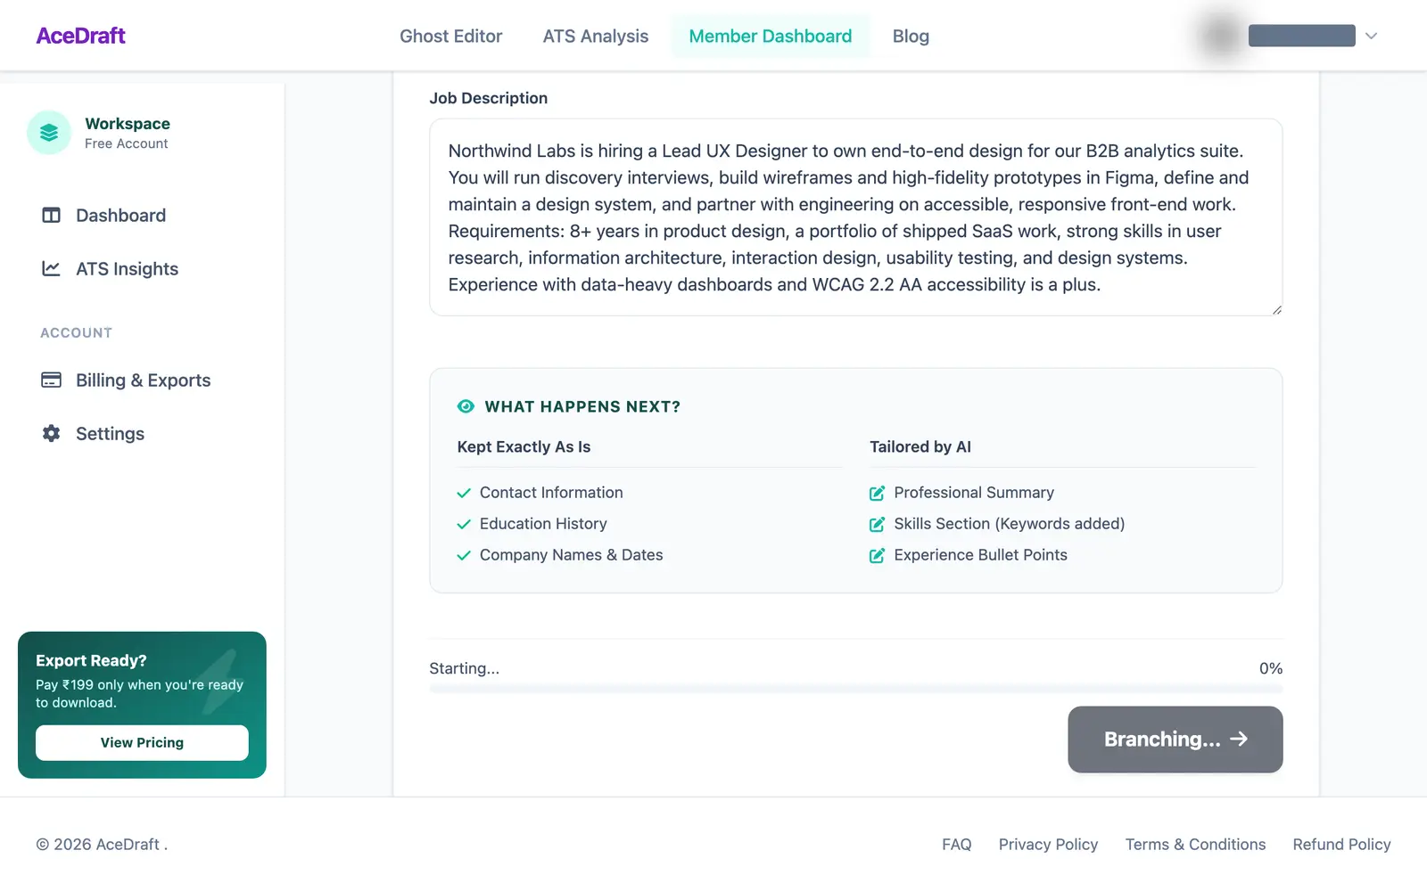This screenshot has height=891, width=1427.
Task: Click the Branching button with arrow
Action: pyautogui.click(x=1175, y=740)
